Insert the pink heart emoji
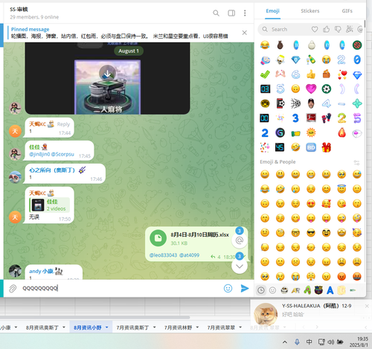 click(x=311, y=89)
